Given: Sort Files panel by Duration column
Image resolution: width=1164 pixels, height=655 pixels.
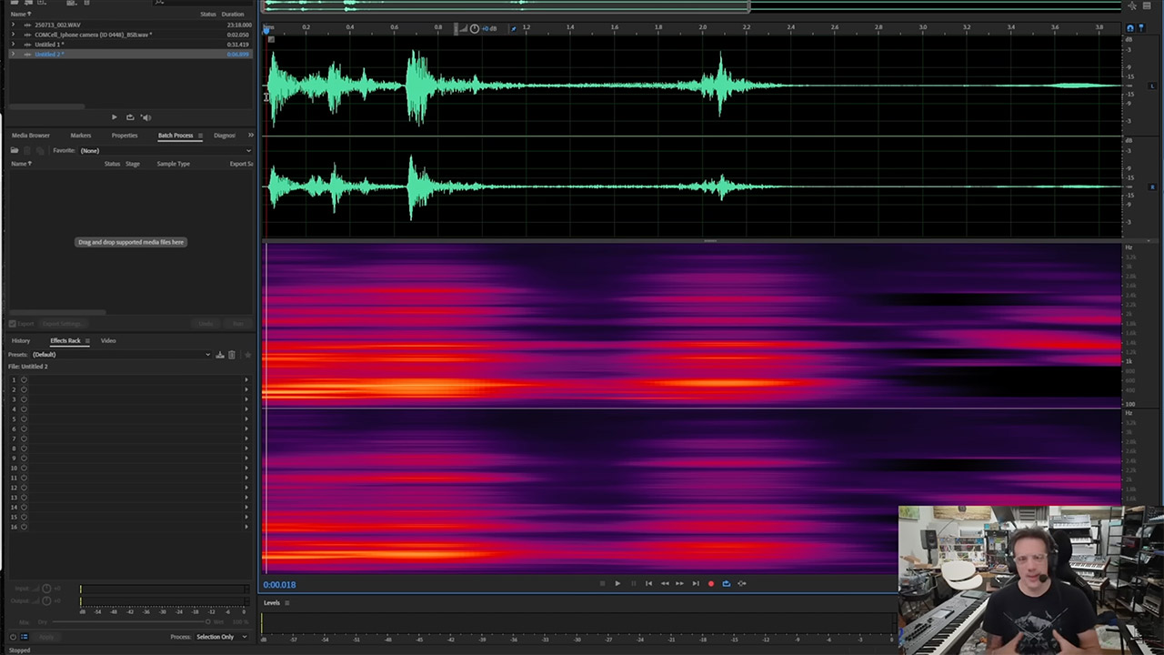Looking at the screenshot, I should pyautogui.click(x=233, y=14).
